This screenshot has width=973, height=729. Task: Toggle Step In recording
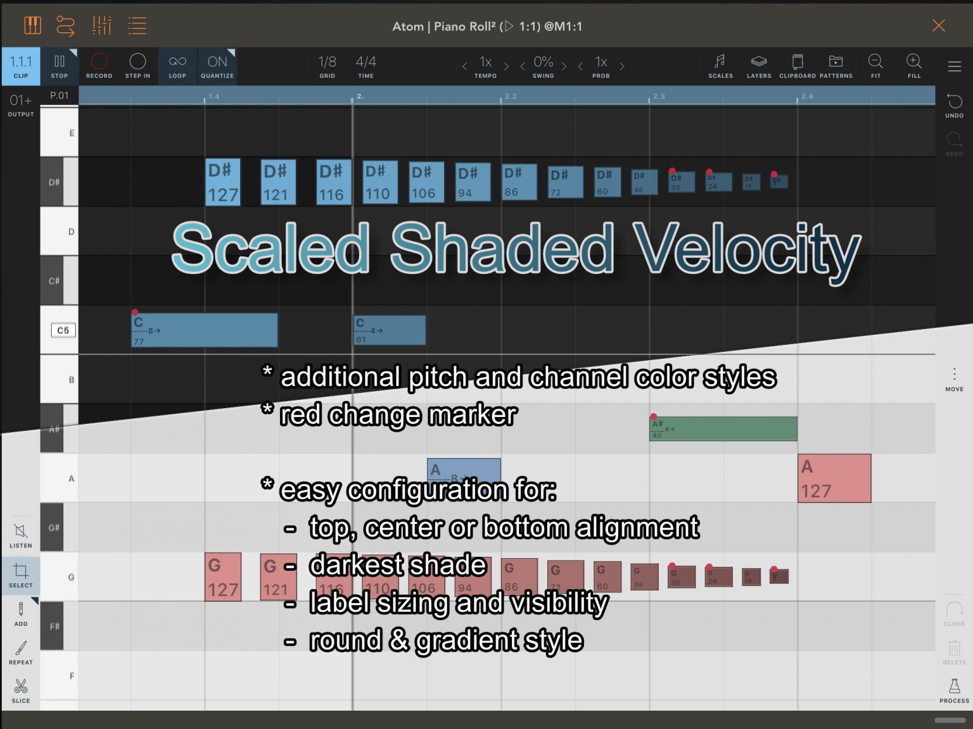tap(137, 66)
